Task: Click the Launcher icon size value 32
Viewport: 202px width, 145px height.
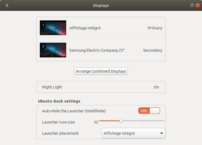Action: 96,122
